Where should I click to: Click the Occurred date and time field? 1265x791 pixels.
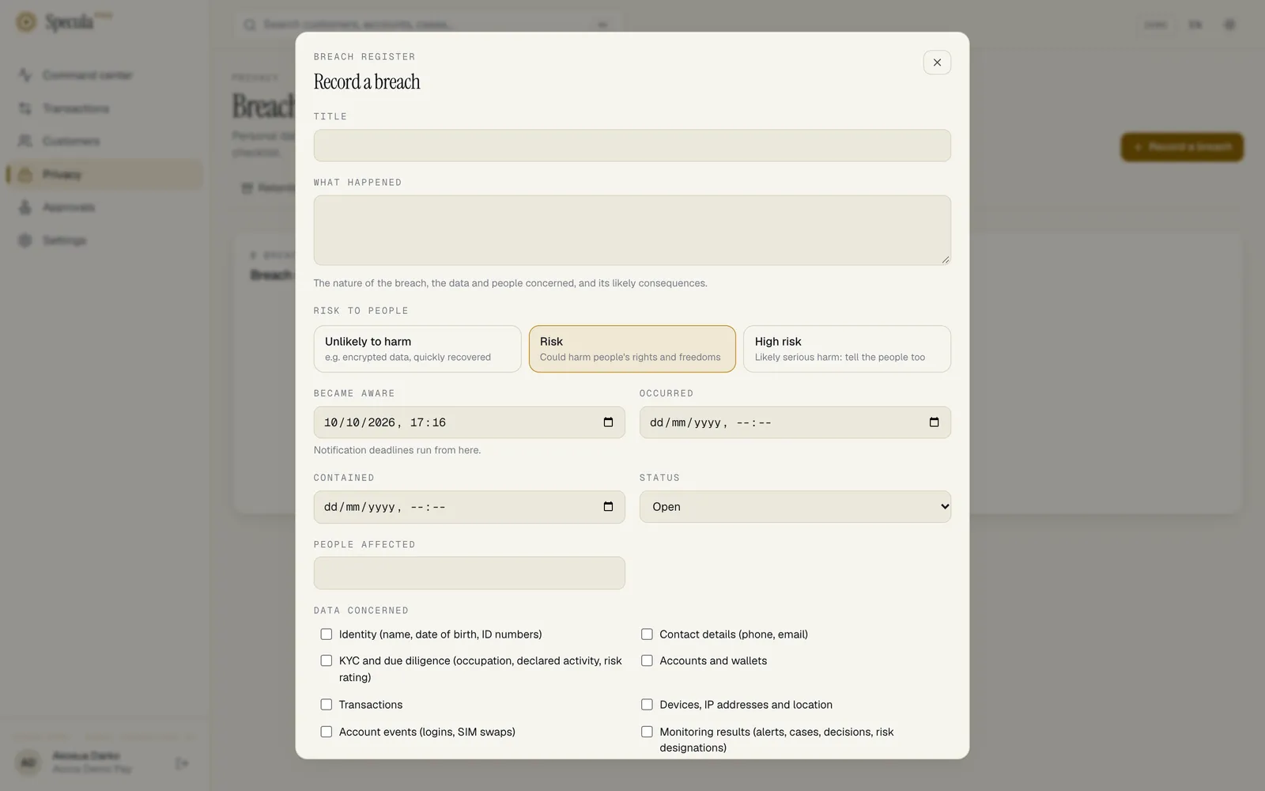point(795,422)
